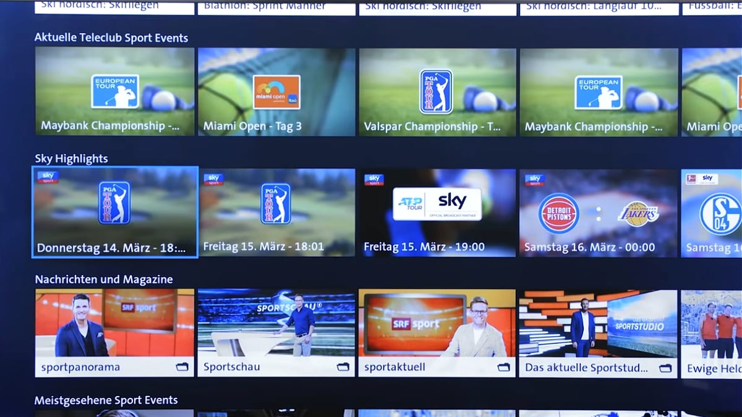Select the label 'Freitag 15. März - 19:00'

tap(424, 246)
